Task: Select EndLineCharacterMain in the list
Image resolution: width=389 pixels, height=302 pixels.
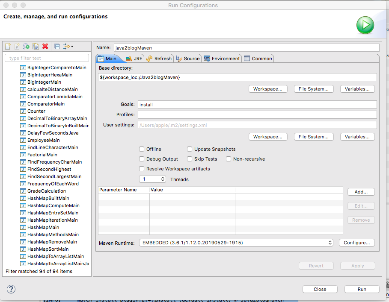Action: 53,147
